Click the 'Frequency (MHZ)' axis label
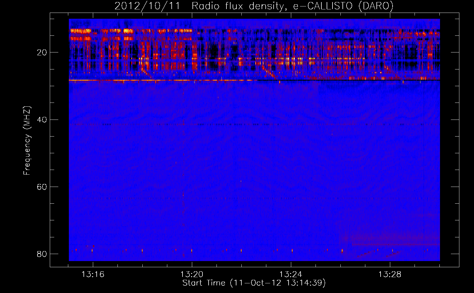 click(x=27, y=141)
